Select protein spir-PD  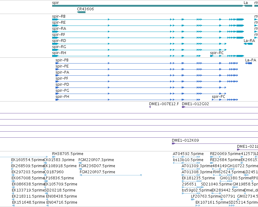pos(141,88)
